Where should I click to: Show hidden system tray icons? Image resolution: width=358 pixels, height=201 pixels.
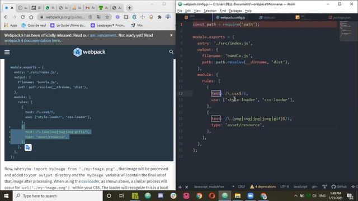pyautogui.click(x=296, y=196)
